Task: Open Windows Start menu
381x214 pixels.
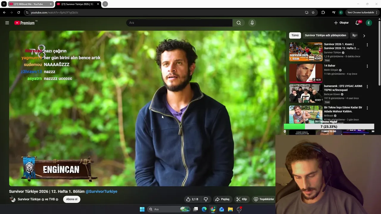Action: 142,209
